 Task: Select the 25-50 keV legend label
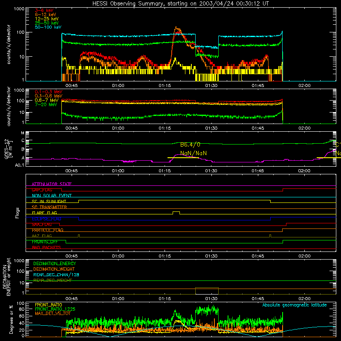coord(47,23)
